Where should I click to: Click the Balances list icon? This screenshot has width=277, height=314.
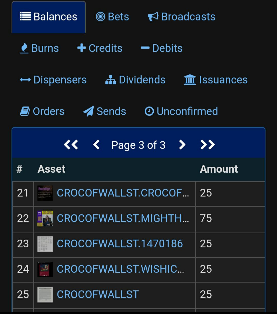coord(25,16)
